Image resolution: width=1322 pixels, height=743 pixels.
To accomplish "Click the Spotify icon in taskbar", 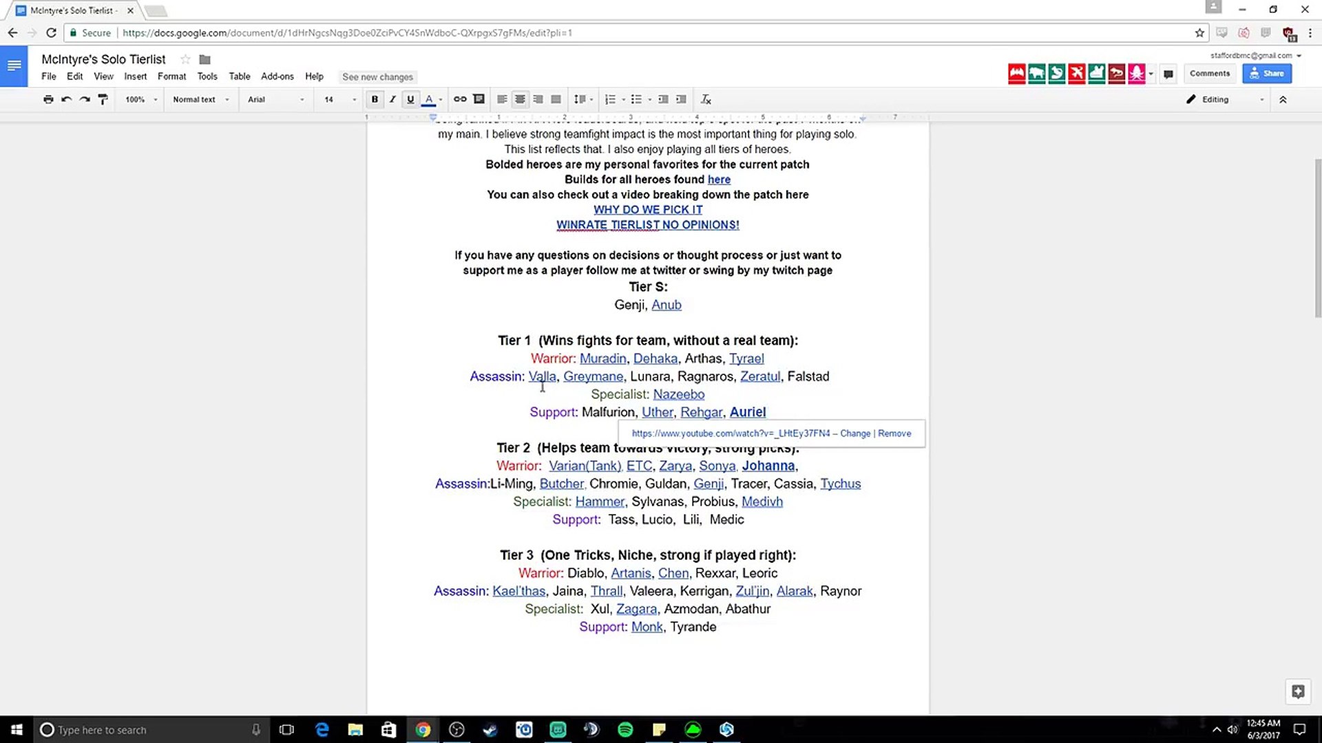I will [x=625, y=729].
